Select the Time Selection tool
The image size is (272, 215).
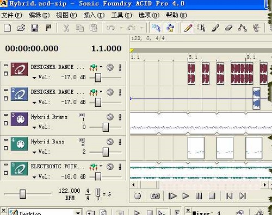[x=256, y=28]
